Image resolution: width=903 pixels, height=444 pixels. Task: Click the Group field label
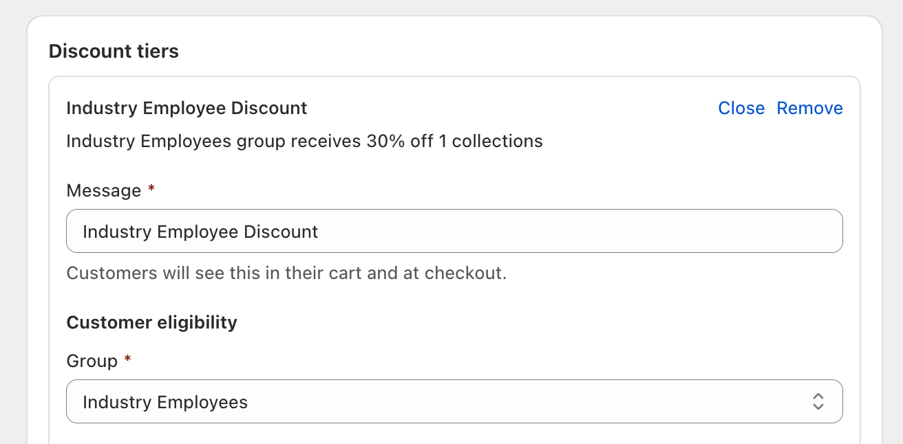point(92,361)
